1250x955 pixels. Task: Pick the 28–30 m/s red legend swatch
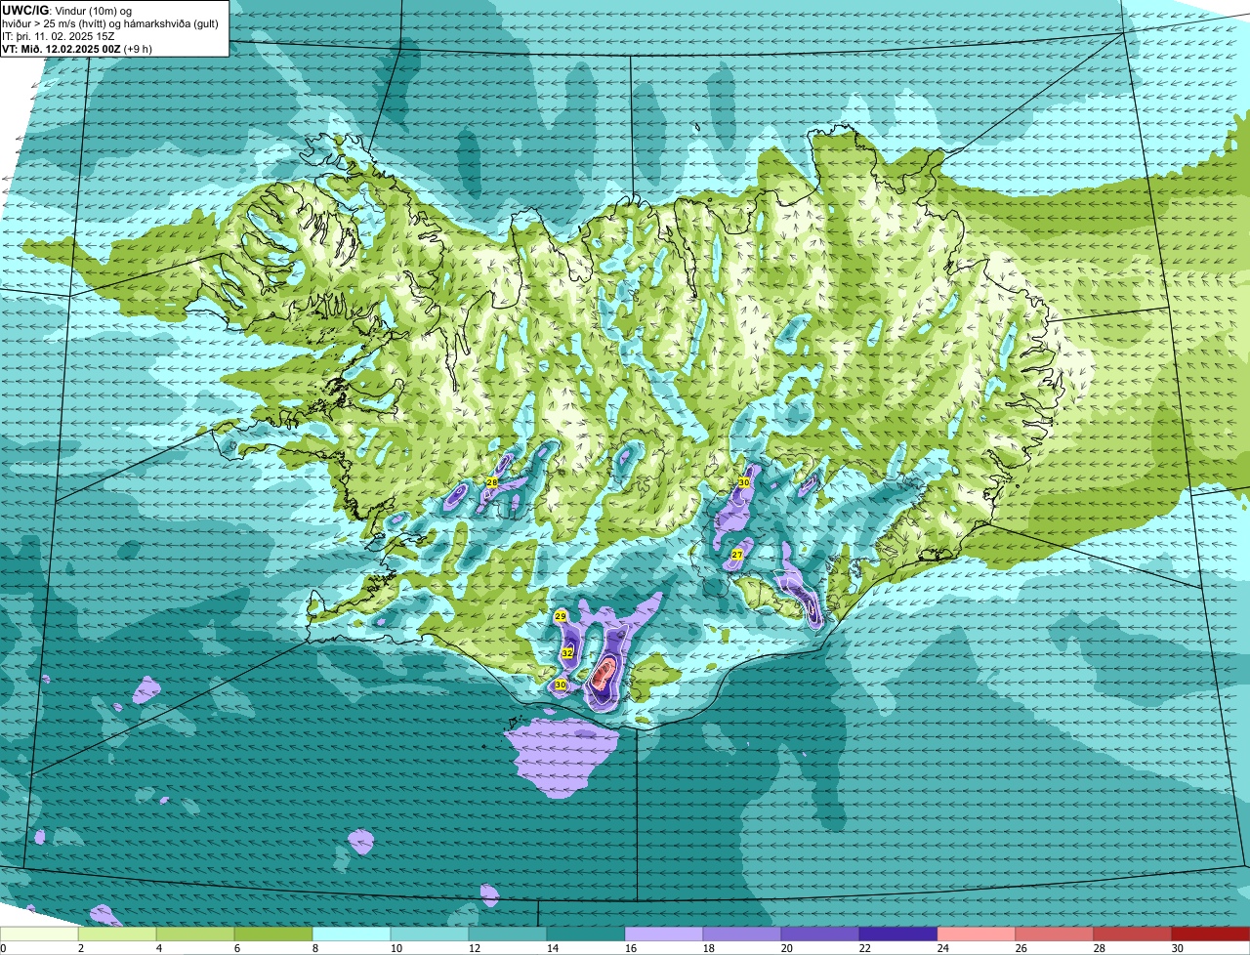click(1133, 934)
